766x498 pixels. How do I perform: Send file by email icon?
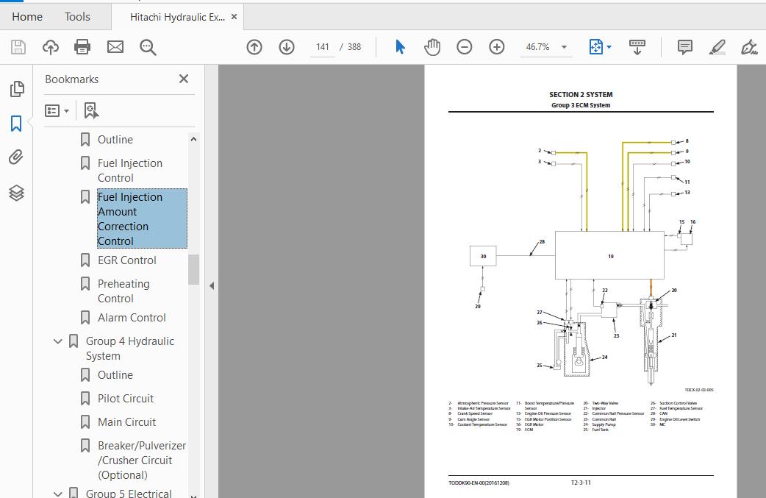tap(115, 47)
